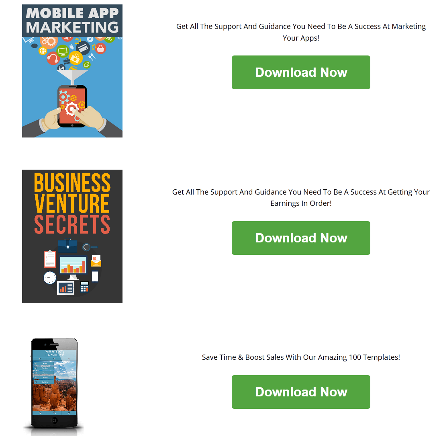Click the clock icon on Business cover
Viewport: 441px width, 439px height.
tap(50, 278)
